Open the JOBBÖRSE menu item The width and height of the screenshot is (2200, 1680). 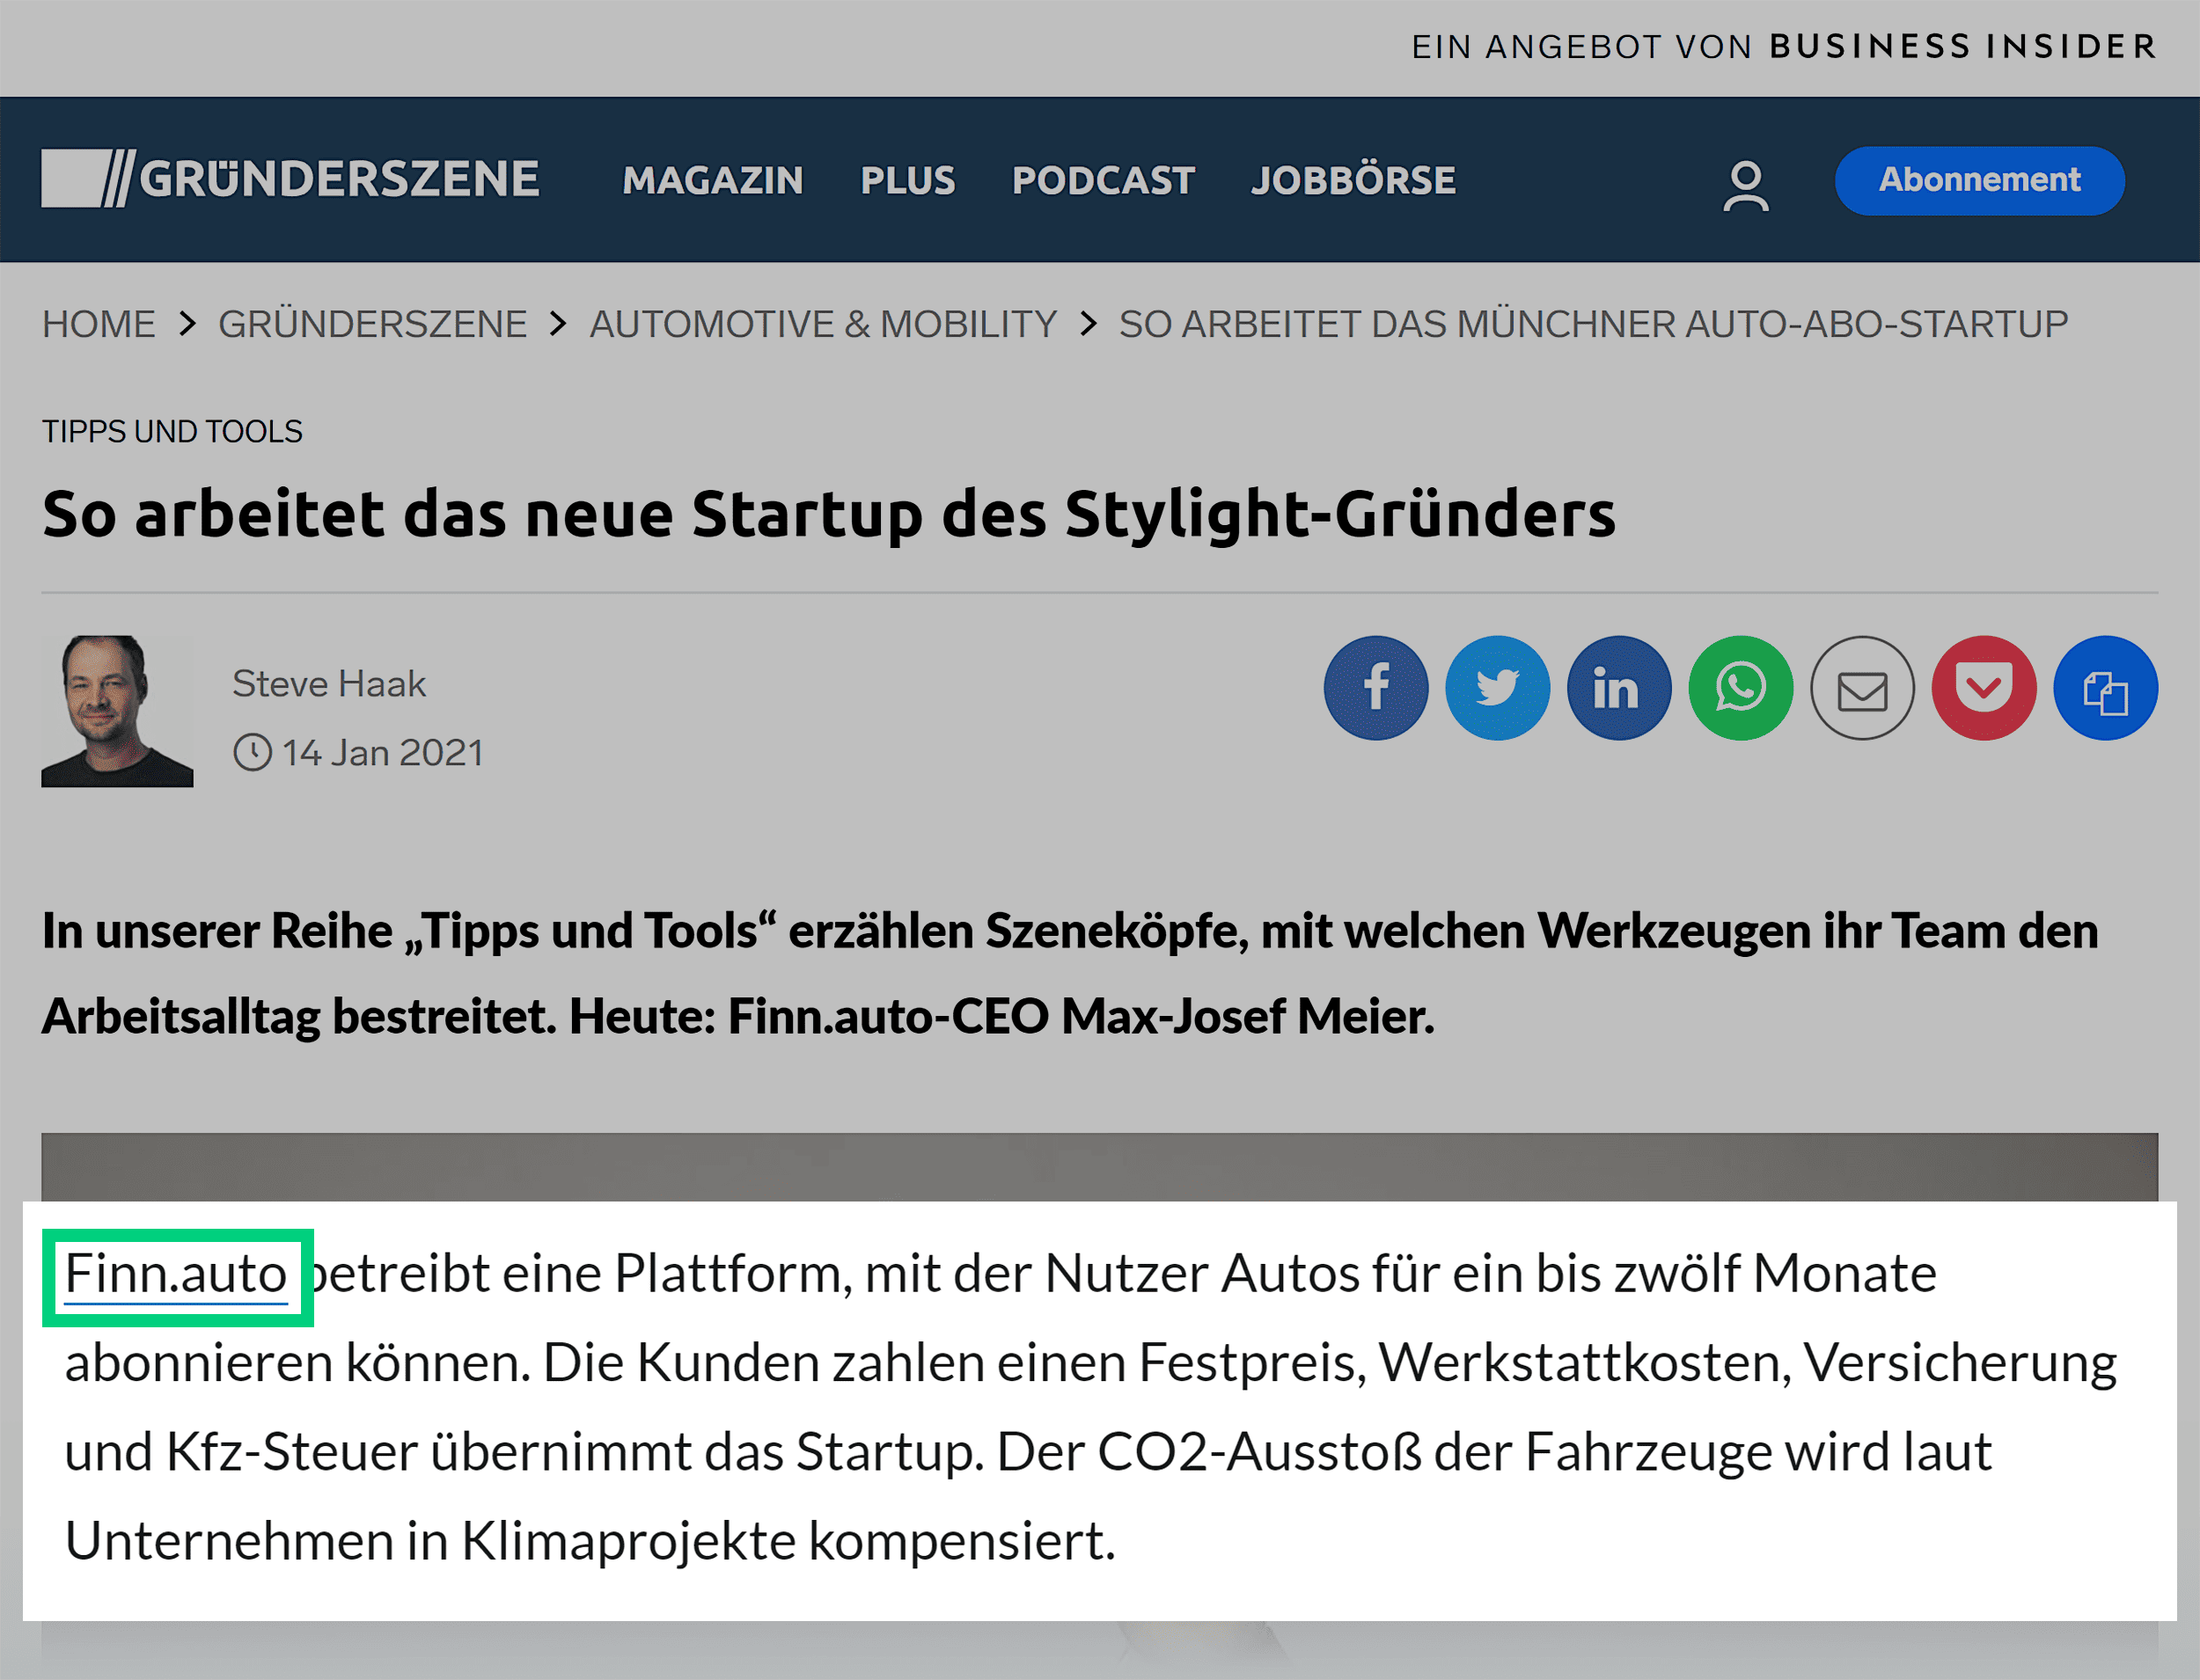[1353, 180]
